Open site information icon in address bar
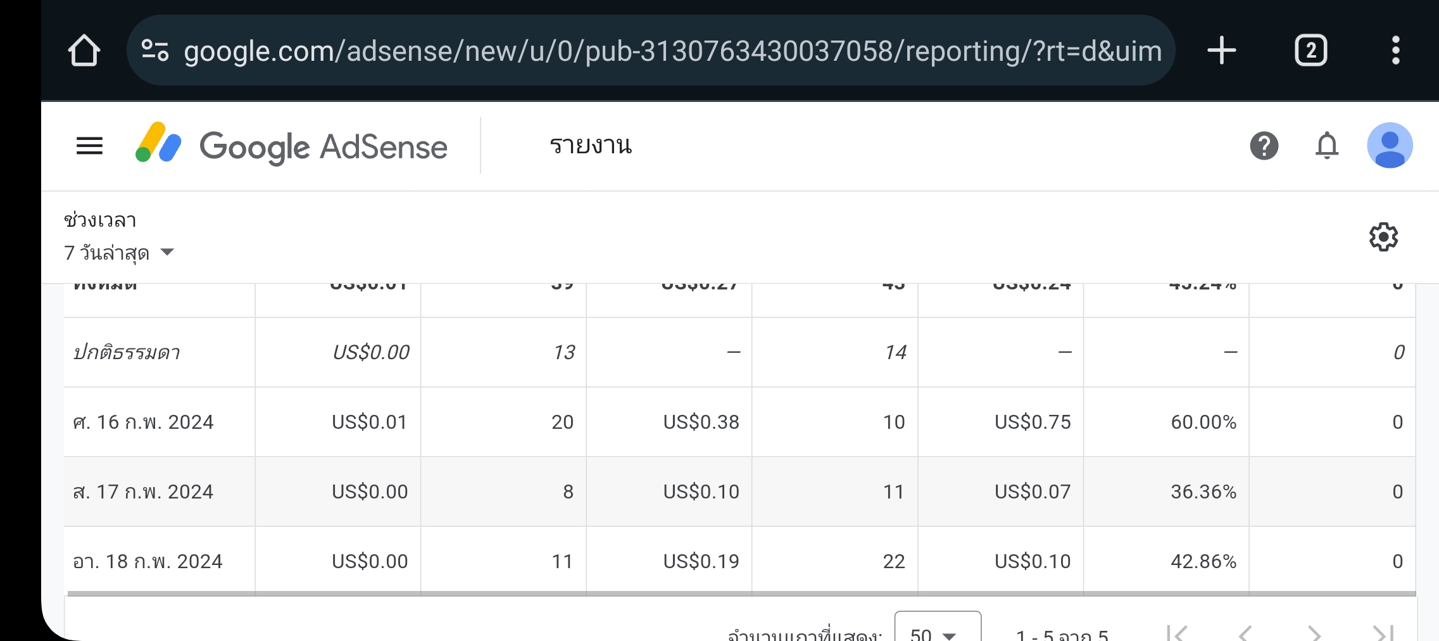The image size is (1439, 641). [x=154, y=51]
